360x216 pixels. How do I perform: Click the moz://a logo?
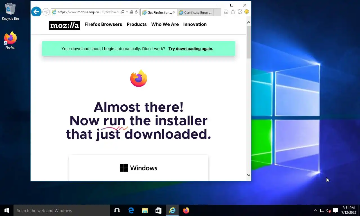[64, 25]
